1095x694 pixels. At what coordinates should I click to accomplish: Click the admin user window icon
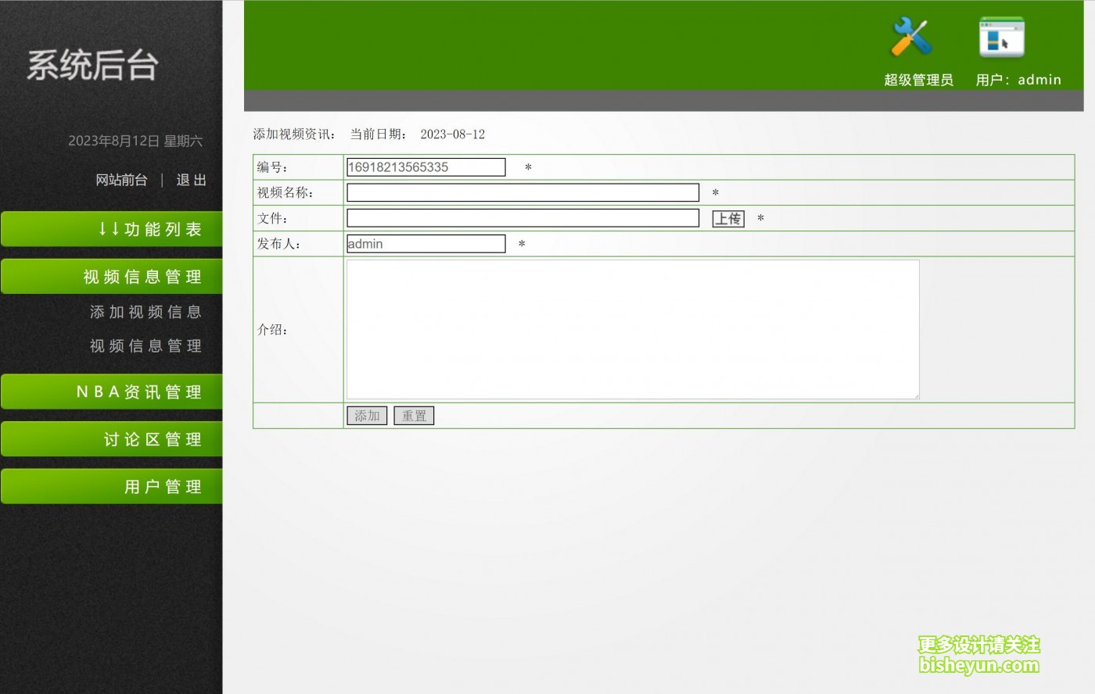click(1002, 37)
